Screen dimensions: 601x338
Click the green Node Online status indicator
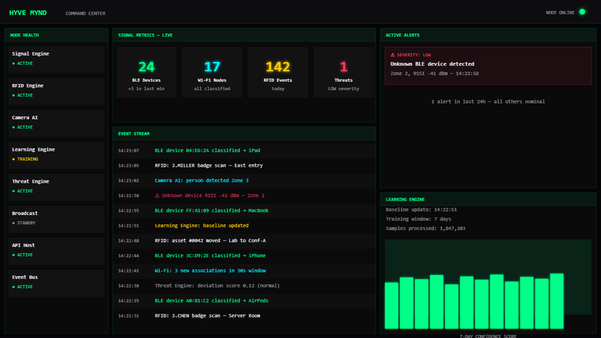pyautogui.click(x=582, y=12)
